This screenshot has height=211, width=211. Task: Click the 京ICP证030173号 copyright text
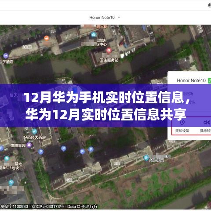click(x=48, y=207)
